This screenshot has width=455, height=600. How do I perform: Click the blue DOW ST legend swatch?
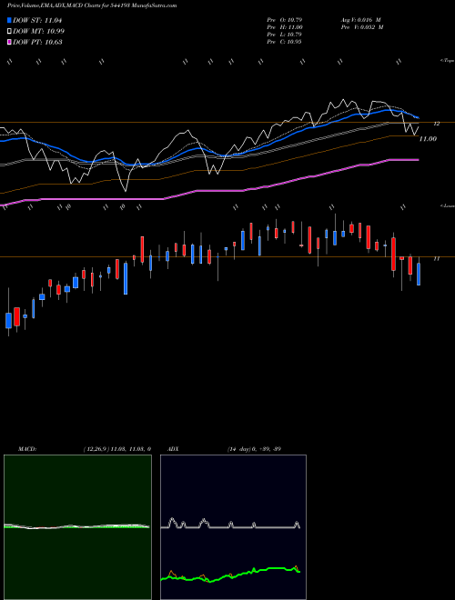[9, 20]
